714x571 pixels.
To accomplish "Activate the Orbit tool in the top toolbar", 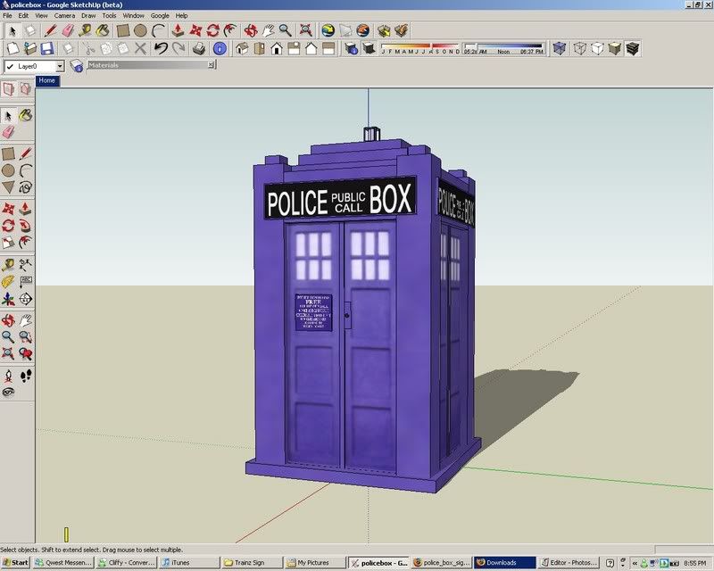I will 251,31.
